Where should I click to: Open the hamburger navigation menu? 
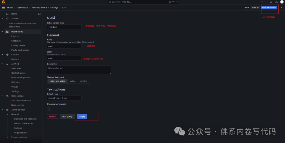(3, 8)
